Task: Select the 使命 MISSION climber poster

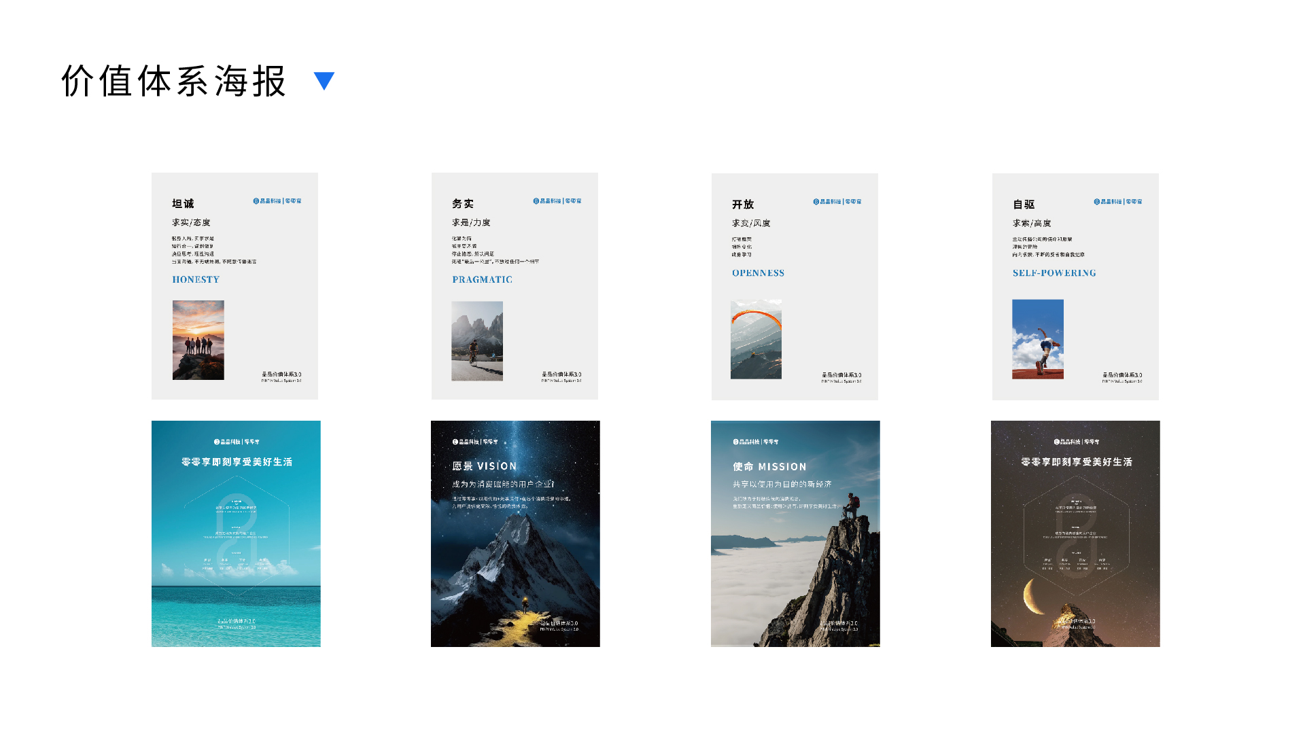Action: [x=795, y=534]
